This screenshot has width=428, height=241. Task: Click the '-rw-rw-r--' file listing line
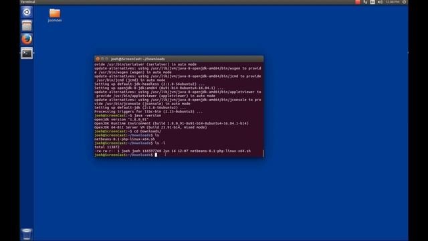coord(173,151)
